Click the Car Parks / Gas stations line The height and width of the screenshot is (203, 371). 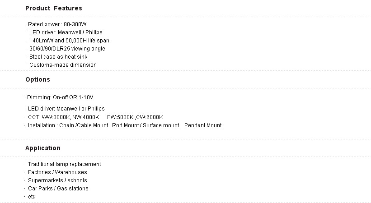[58, 189]
